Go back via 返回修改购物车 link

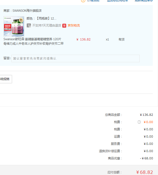coord(117,1)
